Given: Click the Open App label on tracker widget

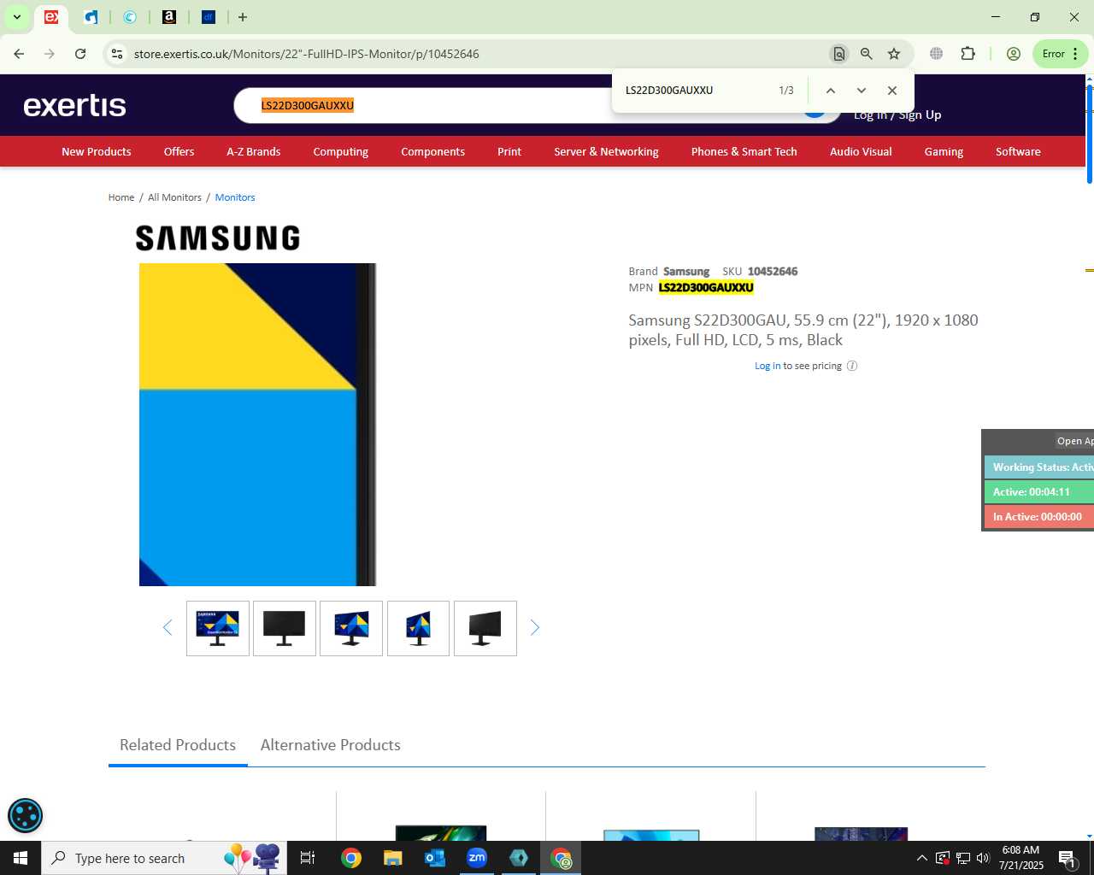Looking at the screenshot, I should pyautogui.click(x=1075, y=442).
